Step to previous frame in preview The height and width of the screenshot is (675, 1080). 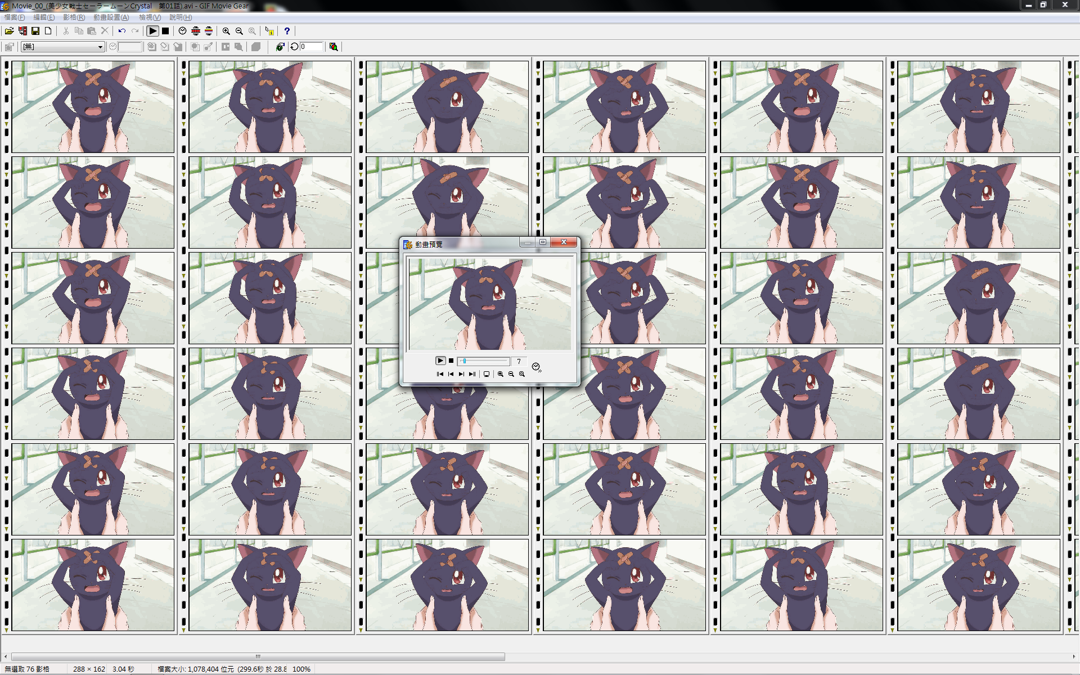pos(451,374)
